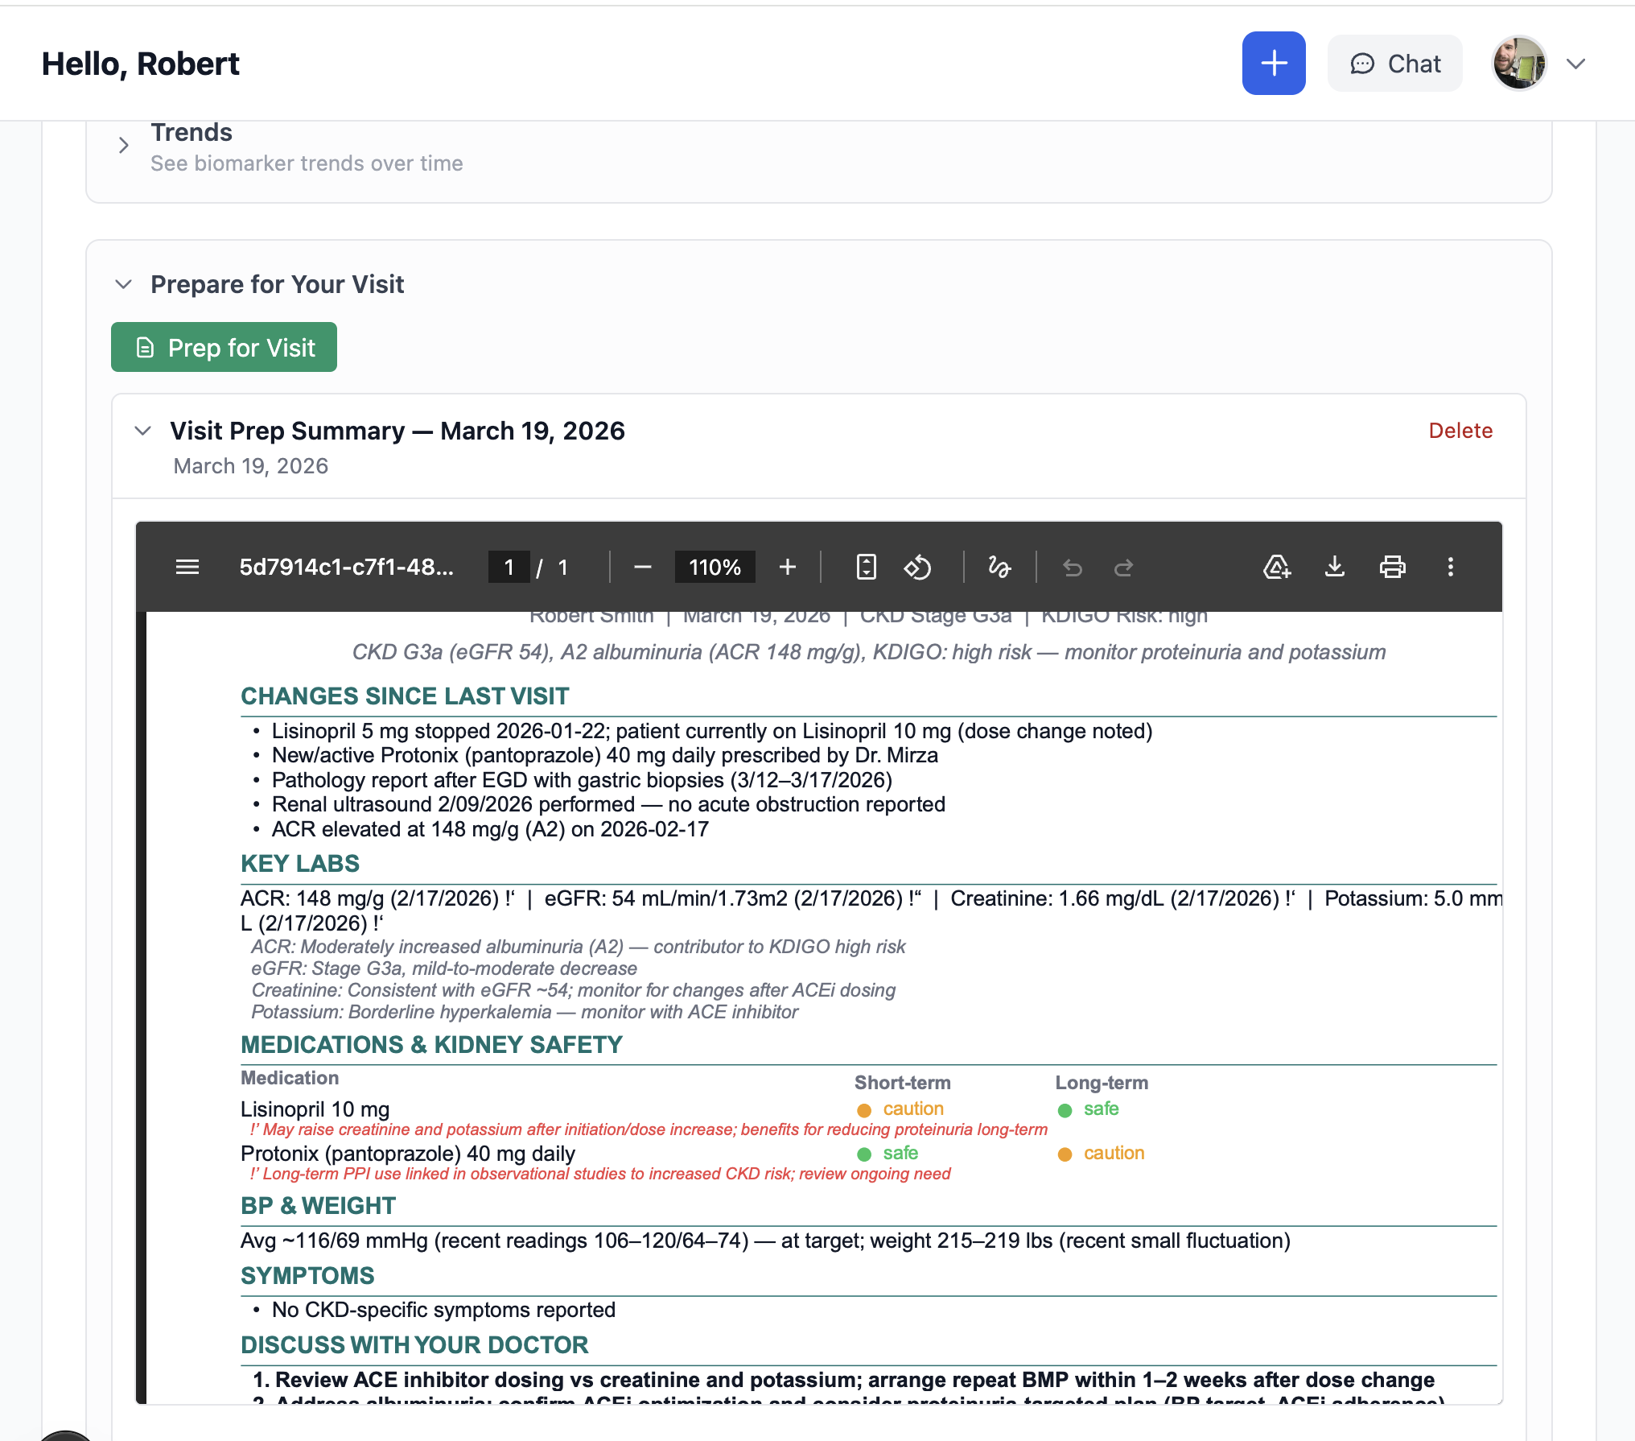Click the green Prep for Visit button
This screenshot has width=1635, height=1441.
[224, 347]
